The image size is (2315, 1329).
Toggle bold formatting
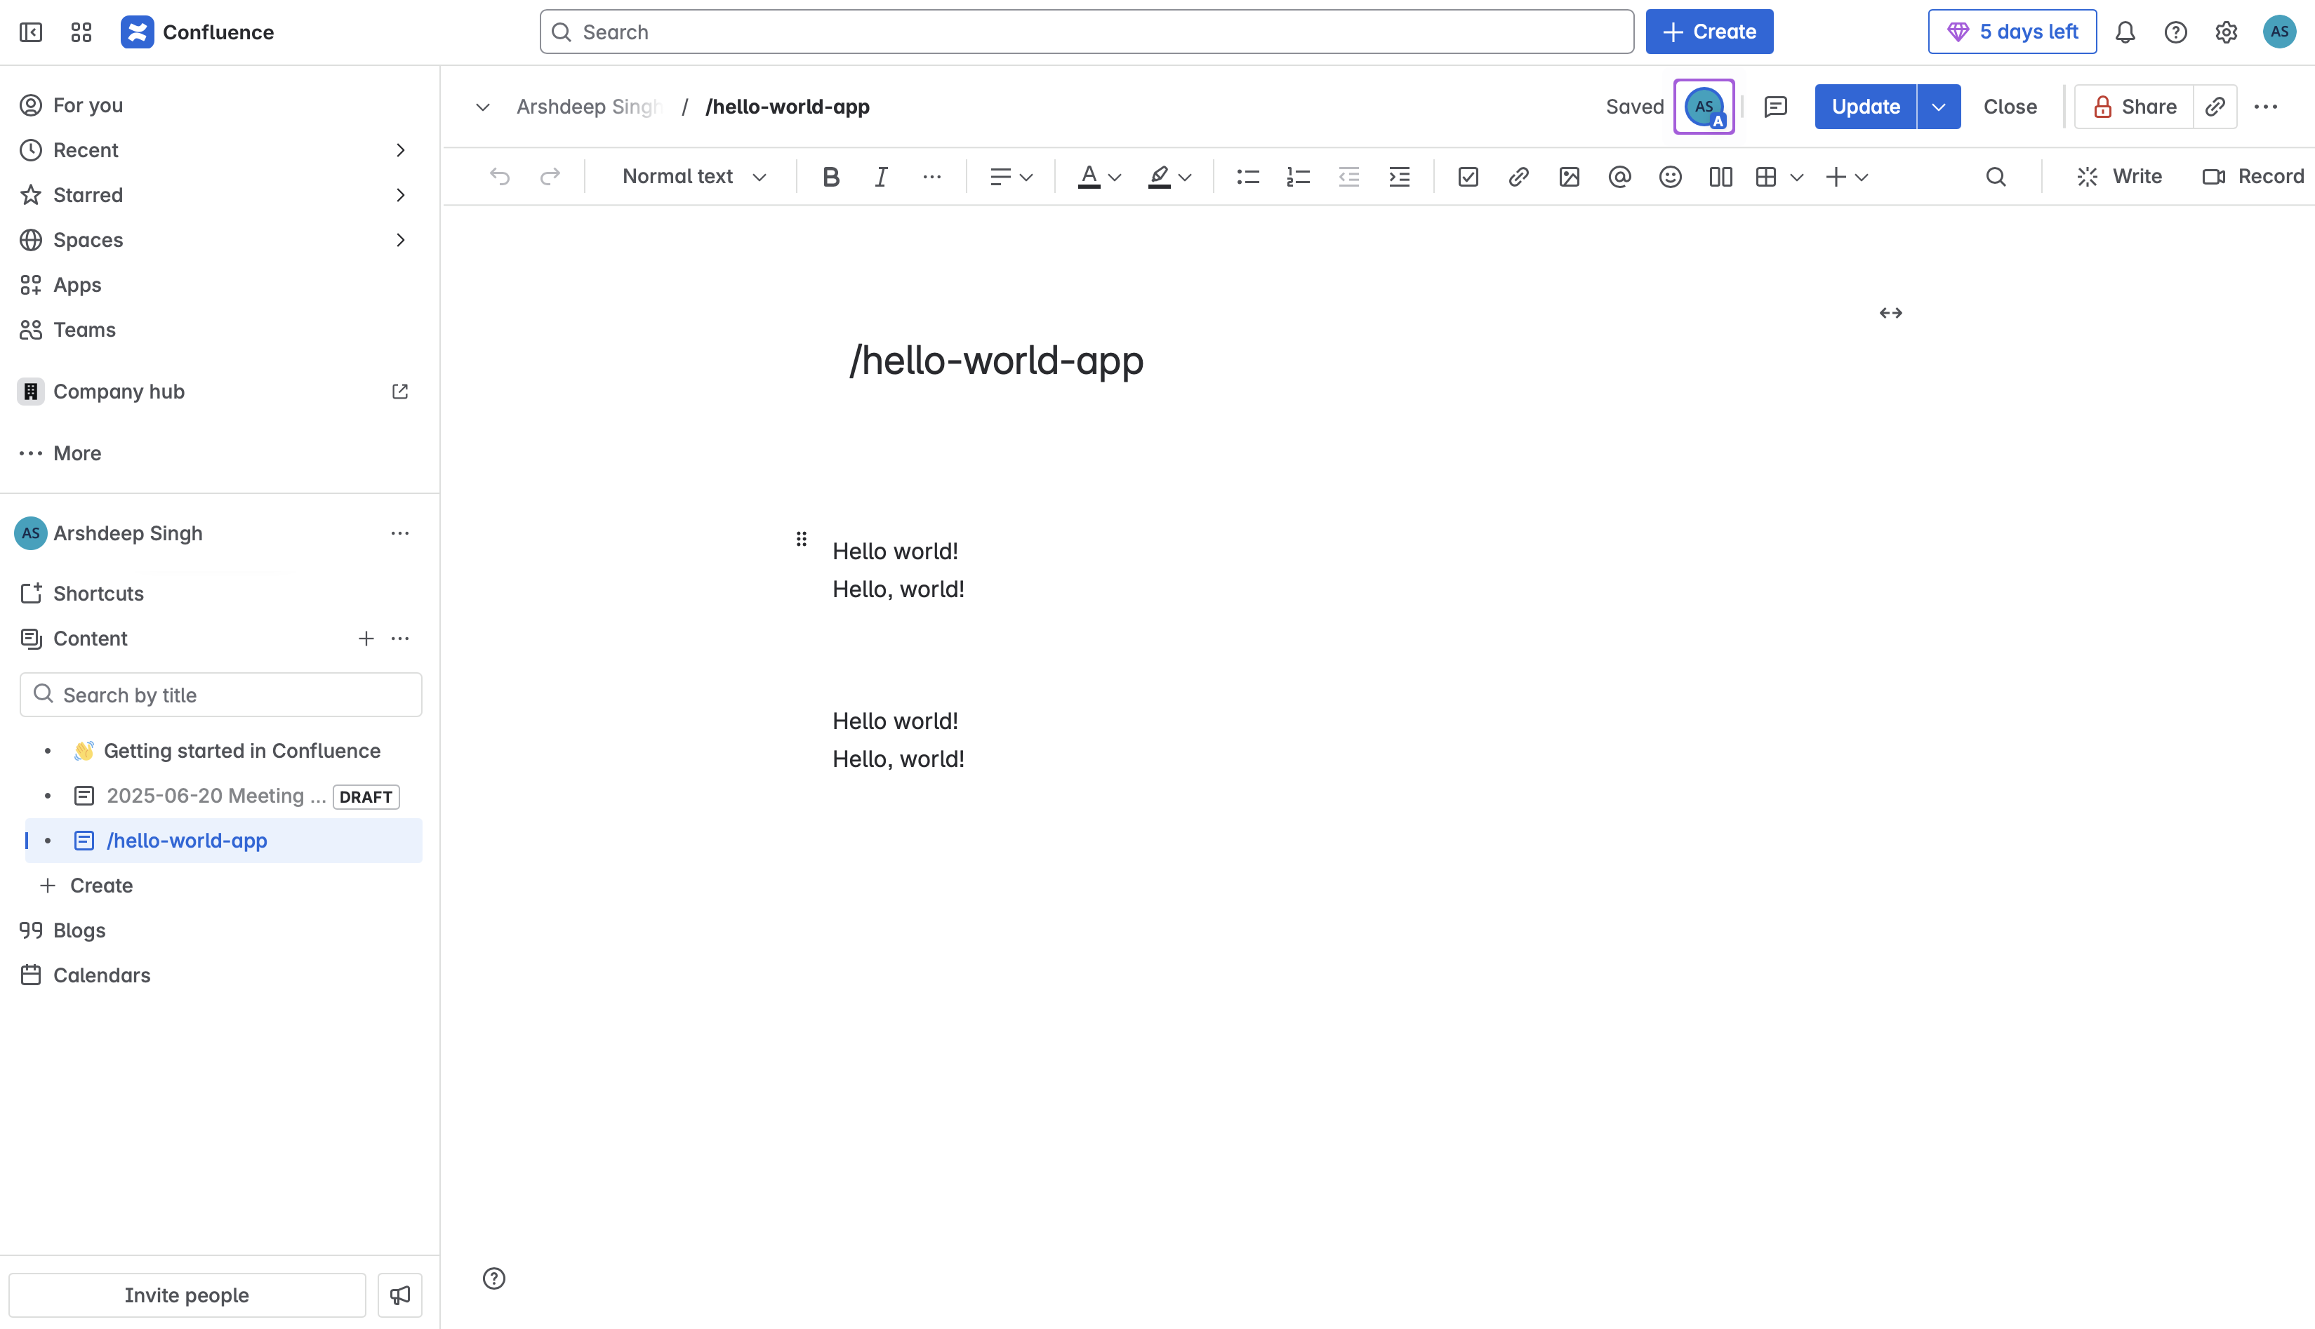(830, 177)
